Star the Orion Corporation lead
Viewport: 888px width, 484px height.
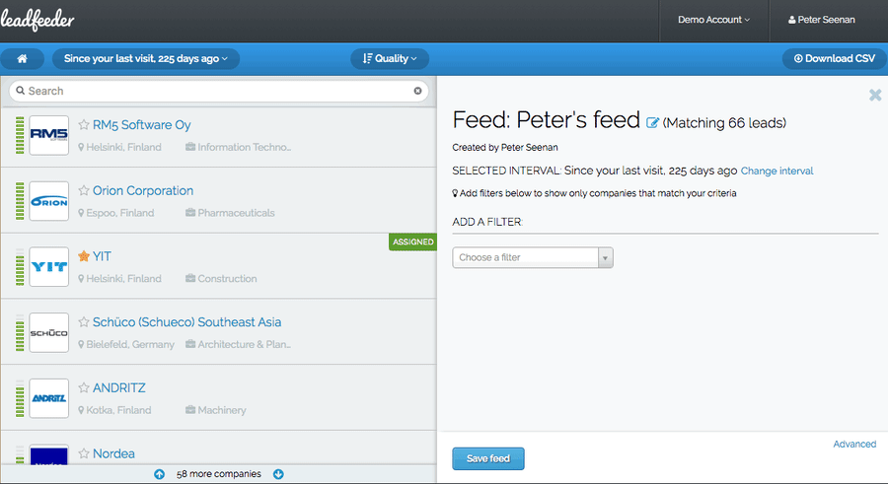pos(84,190)
